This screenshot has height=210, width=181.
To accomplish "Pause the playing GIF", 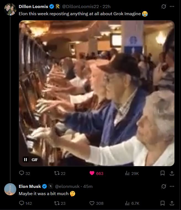I will (x=26, y=159).
